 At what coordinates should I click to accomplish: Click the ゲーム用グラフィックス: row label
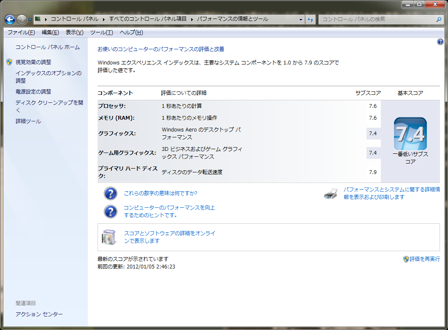point(127,153)
